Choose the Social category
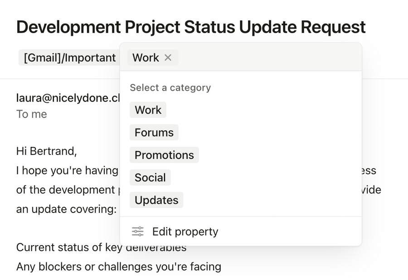Image resolution: width=408 pixels, height=280 pixels. coord(150,178)
